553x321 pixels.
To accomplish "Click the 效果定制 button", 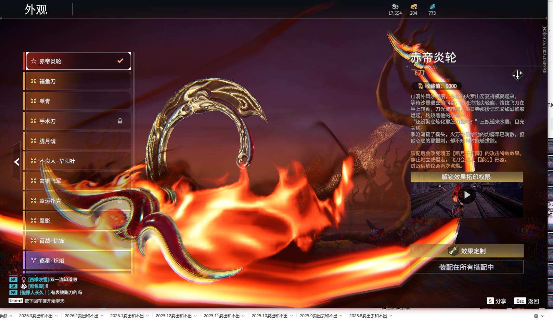I will 467,251.
